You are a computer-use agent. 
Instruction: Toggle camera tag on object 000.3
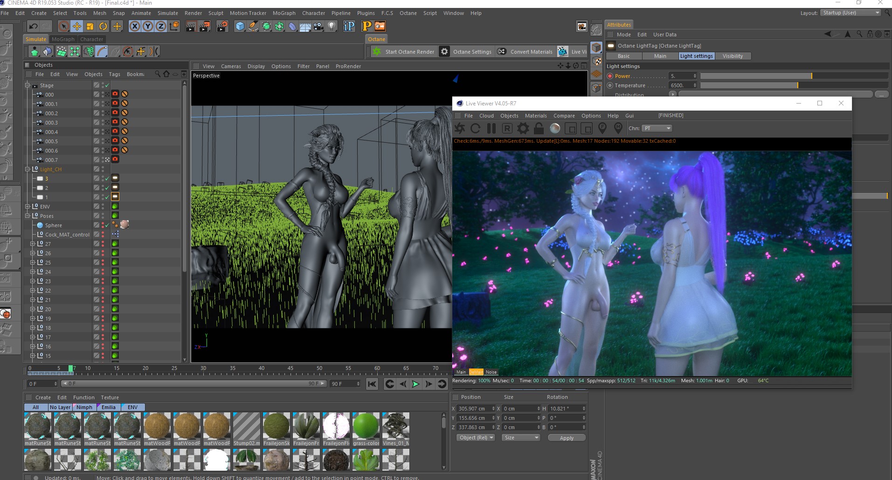(x=115, y=123)
